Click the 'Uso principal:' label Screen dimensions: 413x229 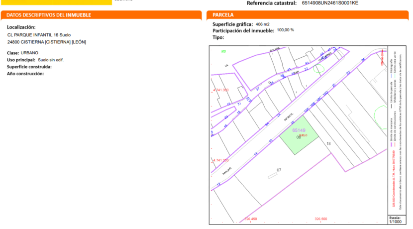pos(21,60)
